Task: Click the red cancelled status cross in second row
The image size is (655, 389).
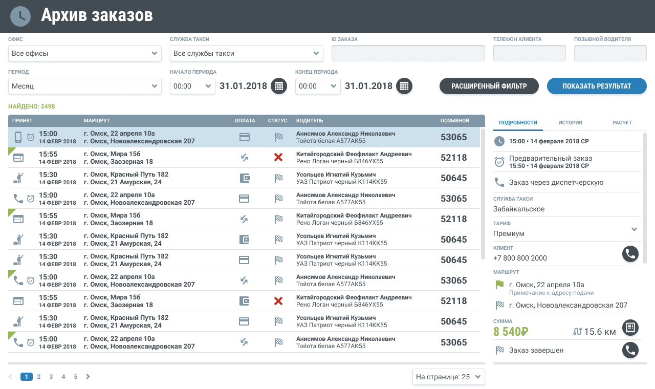Action: pyautogui.click(x=278, y=158)
